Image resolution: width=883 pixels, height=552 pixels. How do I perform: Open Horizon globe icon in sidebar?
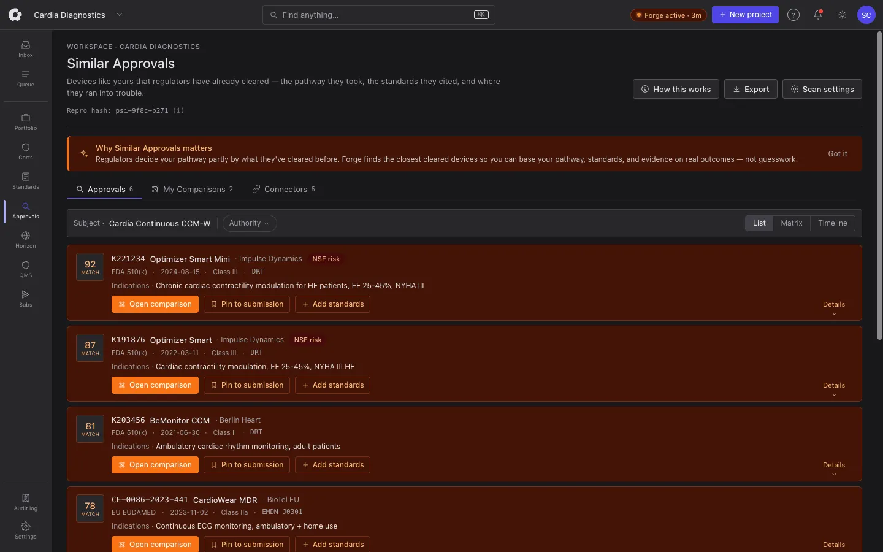(26, 240)
